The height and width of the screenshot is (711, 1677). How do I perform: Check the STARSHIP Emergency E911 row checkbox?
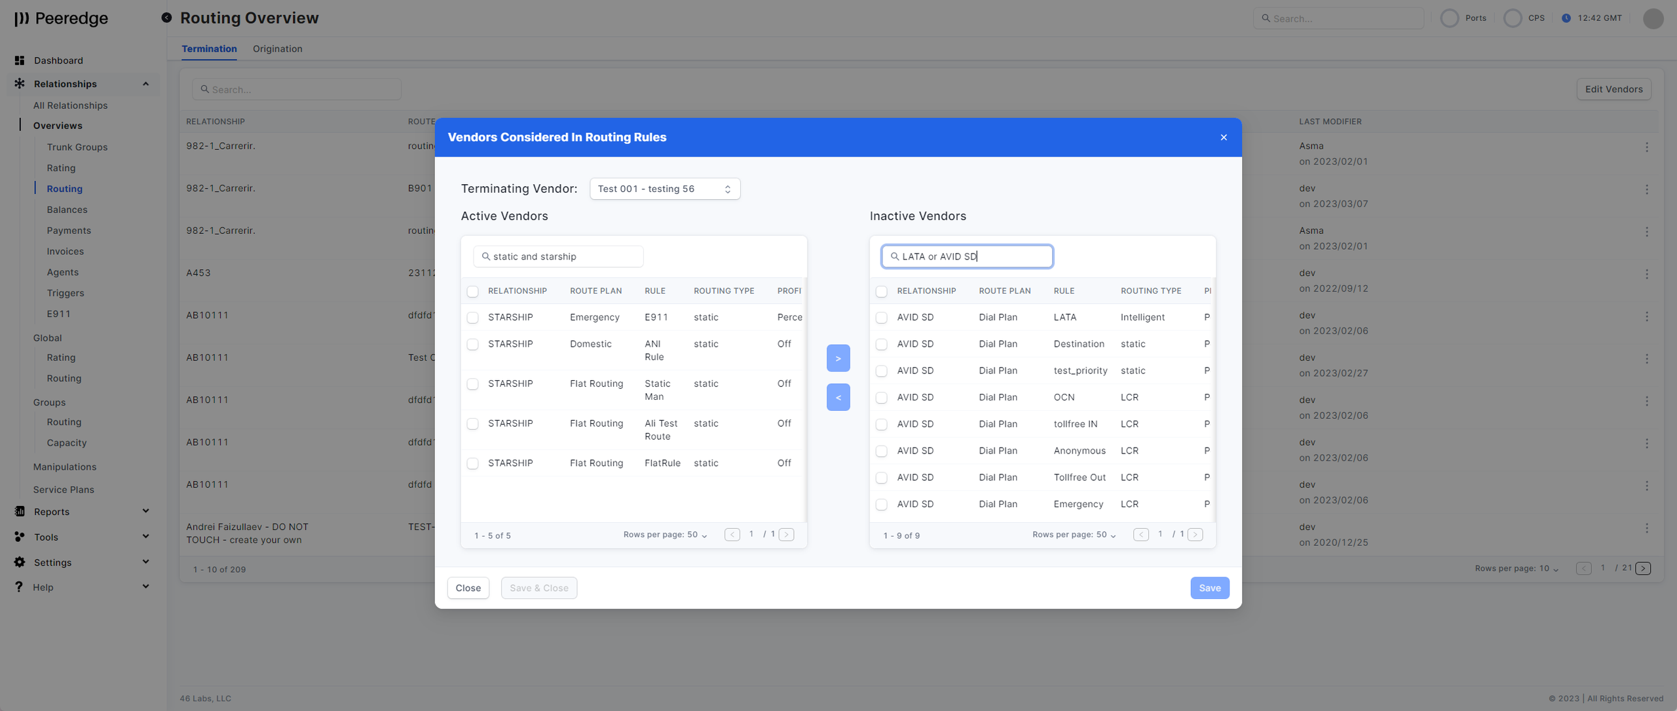[472, 318]
